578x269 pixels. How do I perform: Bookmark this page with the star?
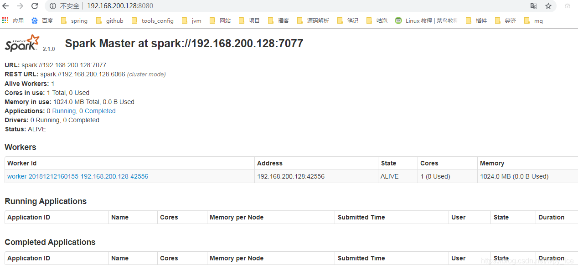548,6
